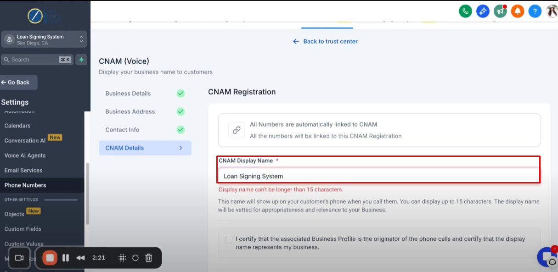
Task: Expand the Loan Signing System account switcher
Action: click(44, 39)
